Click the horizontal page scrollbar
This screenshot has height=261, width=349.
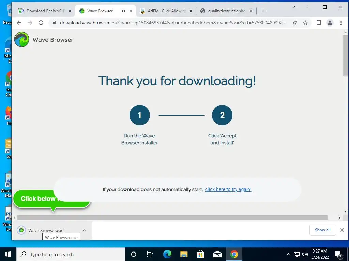pos(172,218)
